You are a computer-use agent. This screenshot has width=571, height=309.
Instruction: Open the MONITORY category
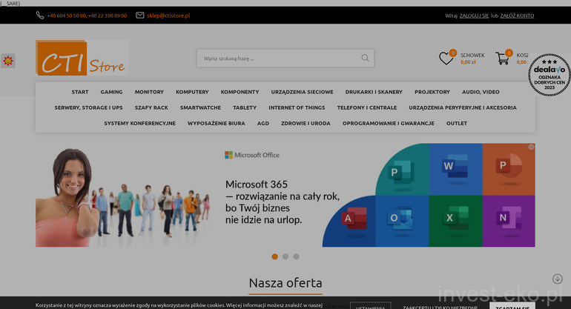[149, 92]
